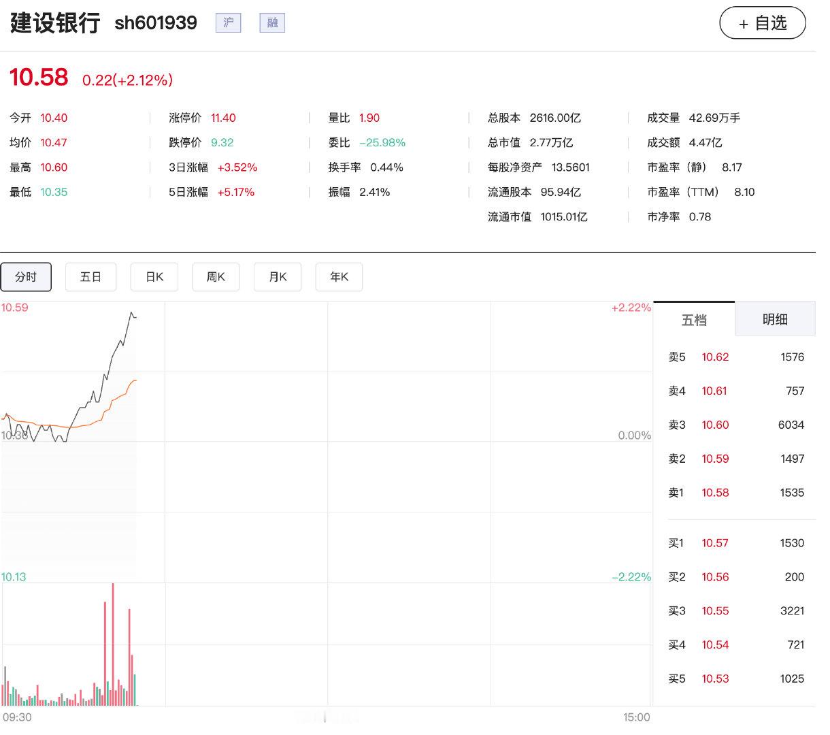830x735 pixels.
Task: Click stock name 建设银行
Action: click(55, 23)
